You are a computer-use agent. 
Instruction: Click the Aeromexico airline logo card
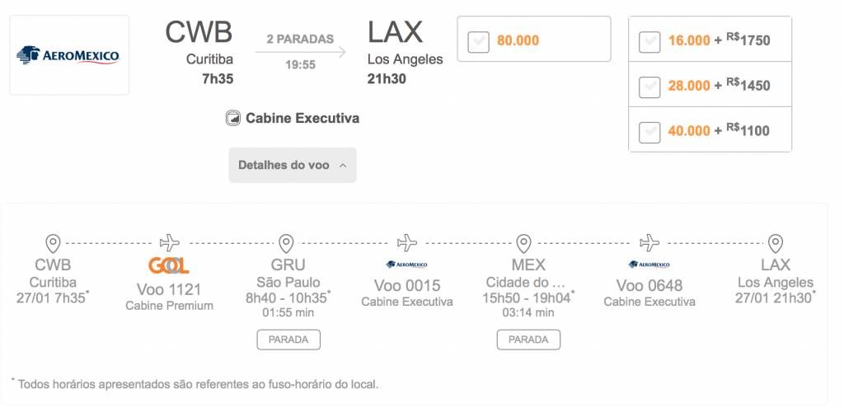coord(69,55)
